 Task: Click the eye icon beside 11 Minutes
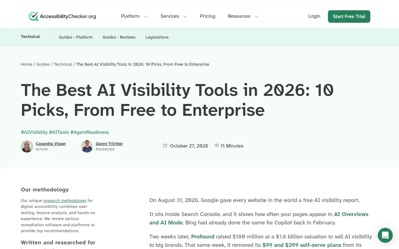pos(217,145)
